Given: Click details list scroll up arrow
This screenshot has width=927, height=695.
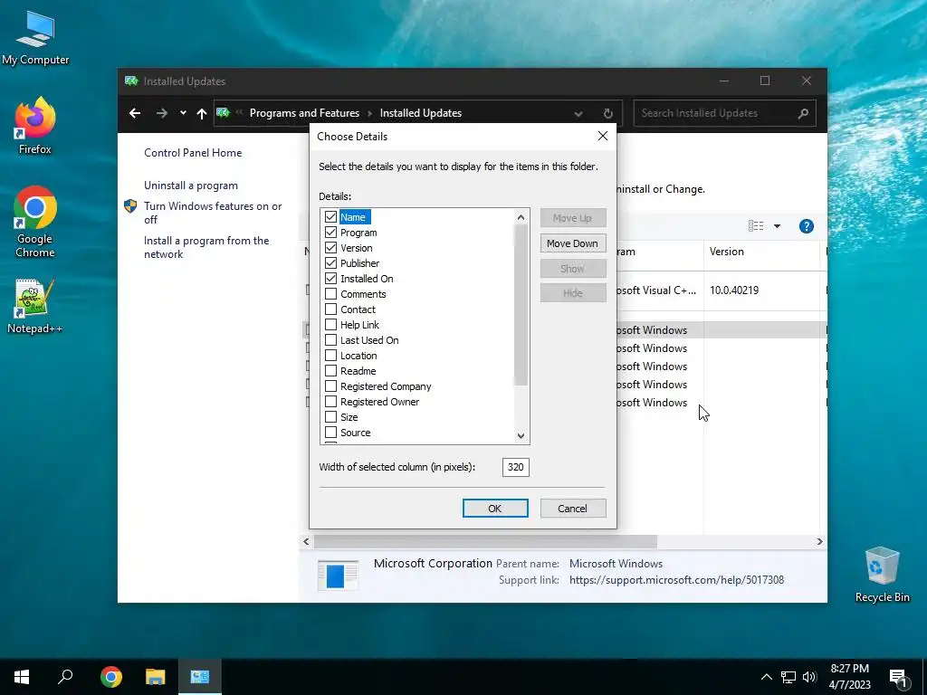Looking at the screenshot, I should [521, 217].
